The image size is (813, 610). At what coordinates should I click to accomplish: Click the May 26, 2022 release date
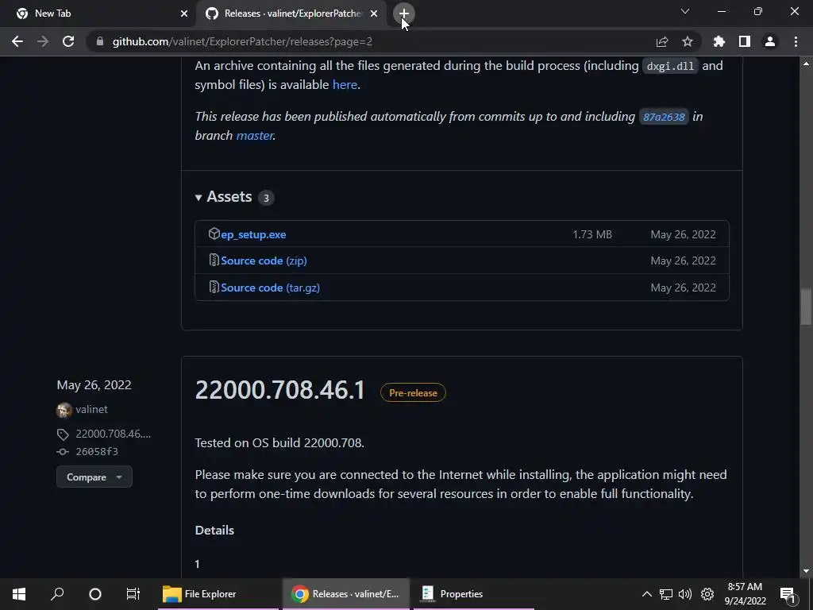point(94,385)
